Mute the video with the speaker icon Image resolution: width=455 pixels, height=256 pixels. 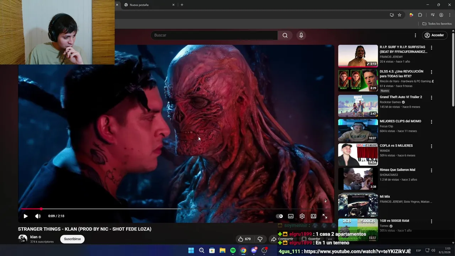[x=38, y=216]
